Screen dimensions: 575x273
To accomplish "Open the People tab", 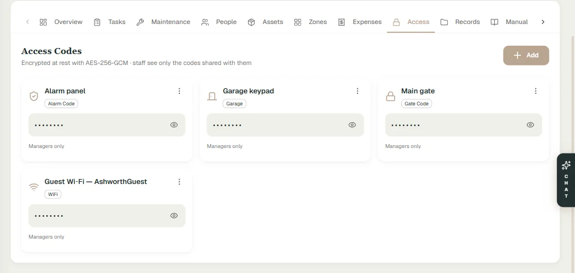I will (219, 22).
